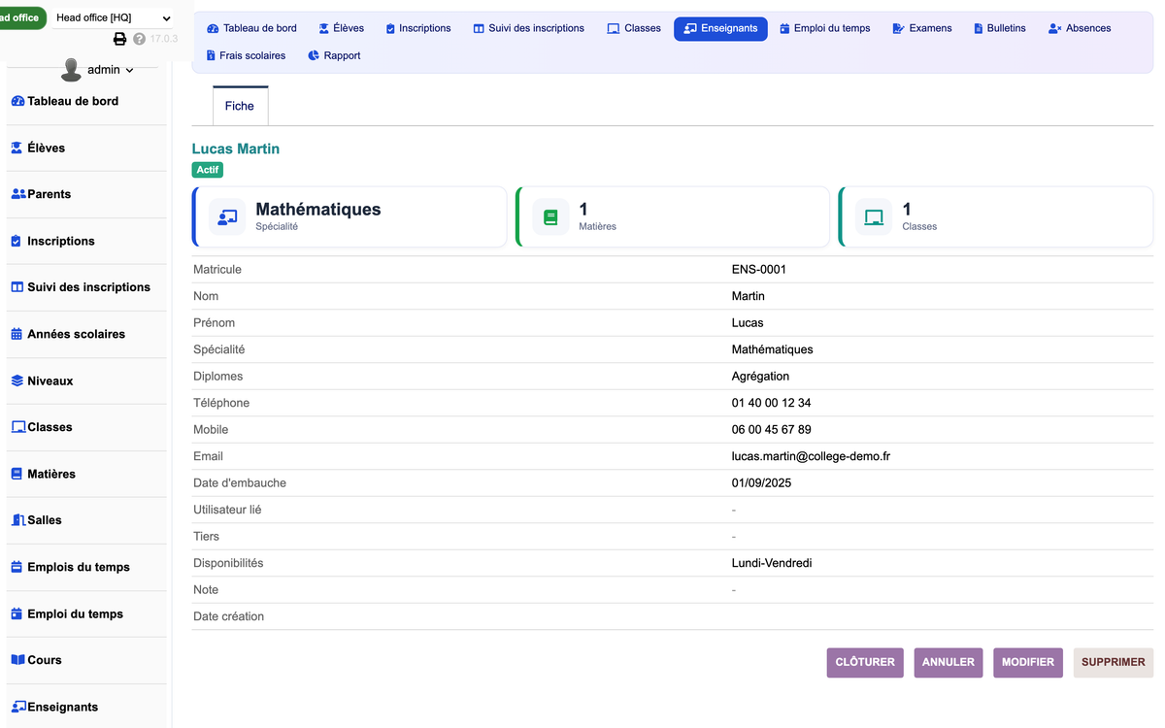This screenshot has width=1165, height=728.
Task: Click the MODIFIER button
Action: (1028, 662)
